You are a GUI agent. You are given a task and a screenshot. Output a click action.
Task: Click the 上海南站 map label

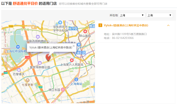click(x=76, y=84)
